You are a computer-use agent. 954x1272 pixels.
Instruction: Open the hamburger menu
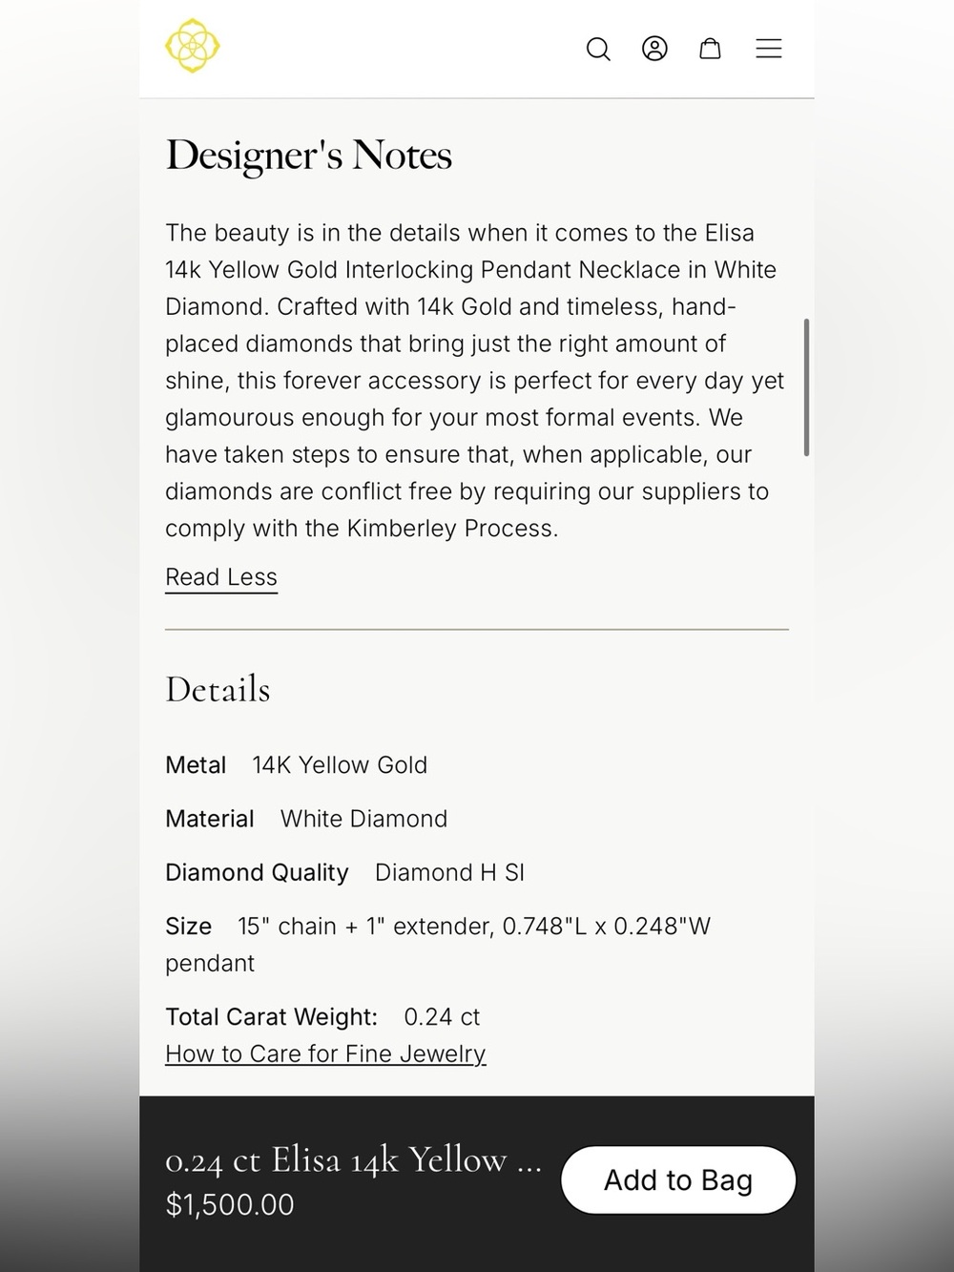(769, 49)
